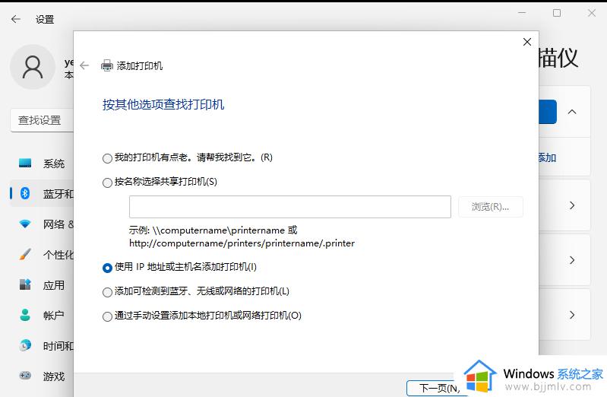Screen dimensions: 607x397
Task: Go back using the Settings window arrow
Action: (x=16, y=19)
